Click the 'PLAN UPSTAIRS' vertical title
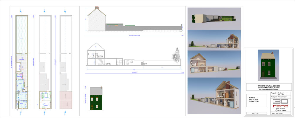This screenshot has width=295, height=118. coord(34,62)
